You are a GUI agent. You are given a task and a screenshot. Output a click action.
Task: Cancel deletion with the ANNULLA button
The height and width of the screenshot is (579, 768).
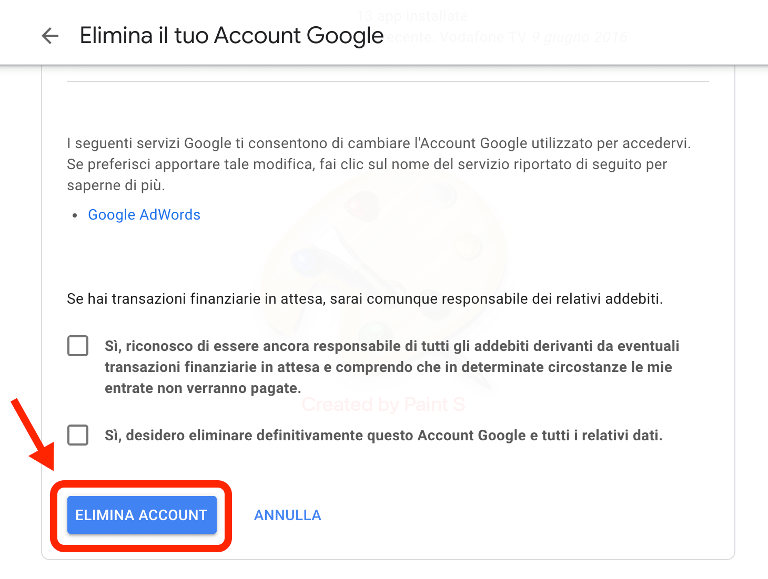tap(288, 515)
